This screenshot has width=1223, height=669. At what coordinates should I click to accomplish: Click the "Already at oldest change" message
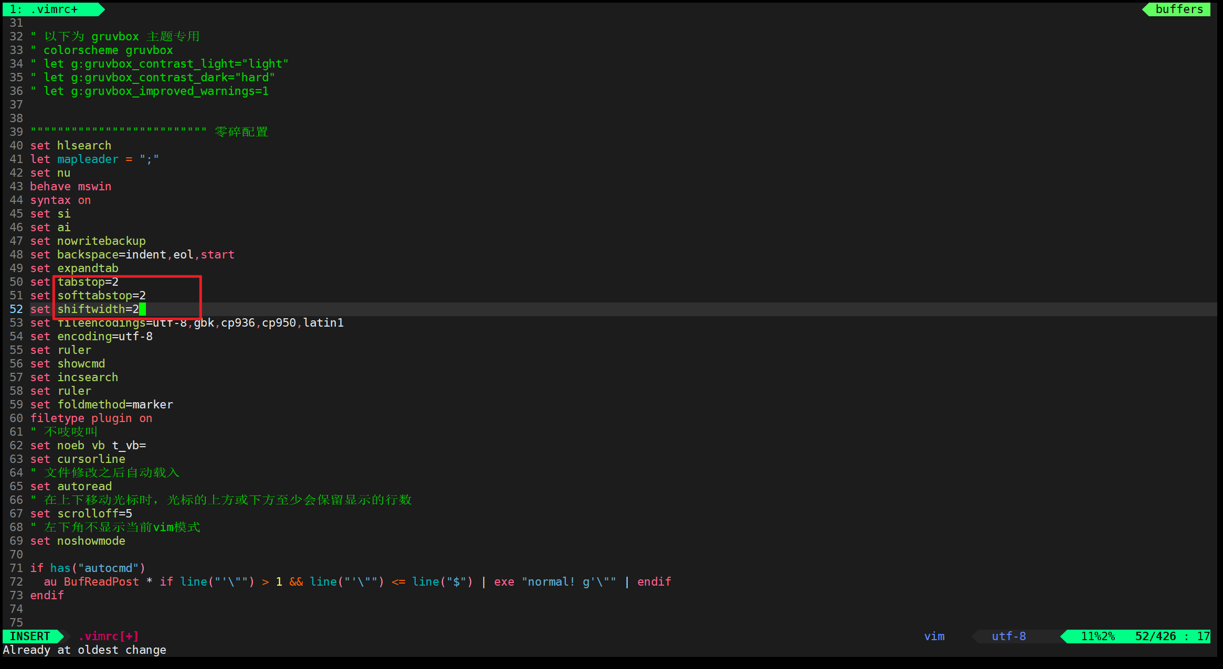pos(84,650)
